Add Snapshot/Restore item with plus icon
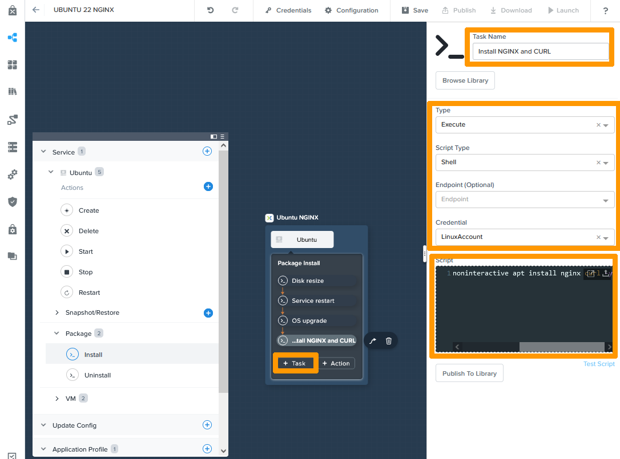The height and width of the screenshot is (459, 620). tap(208, 313)
